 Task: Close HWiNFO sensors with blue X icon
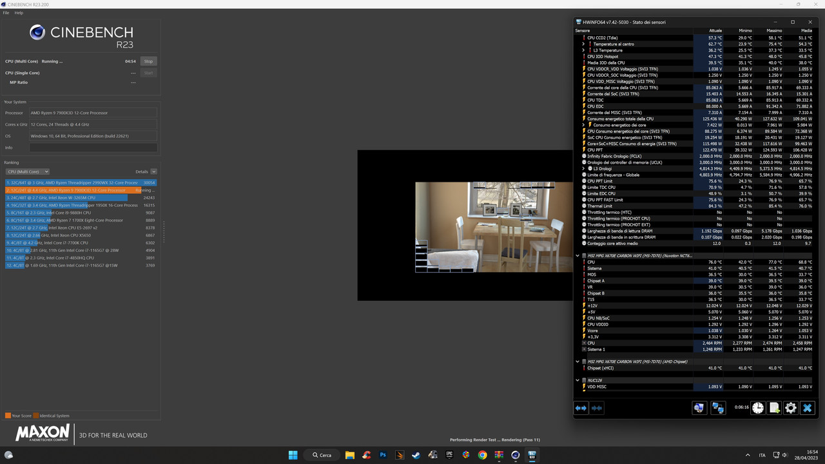point(808,408)
